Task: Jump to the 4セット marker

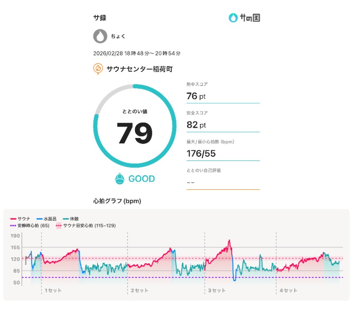Action: click(288, 291)
